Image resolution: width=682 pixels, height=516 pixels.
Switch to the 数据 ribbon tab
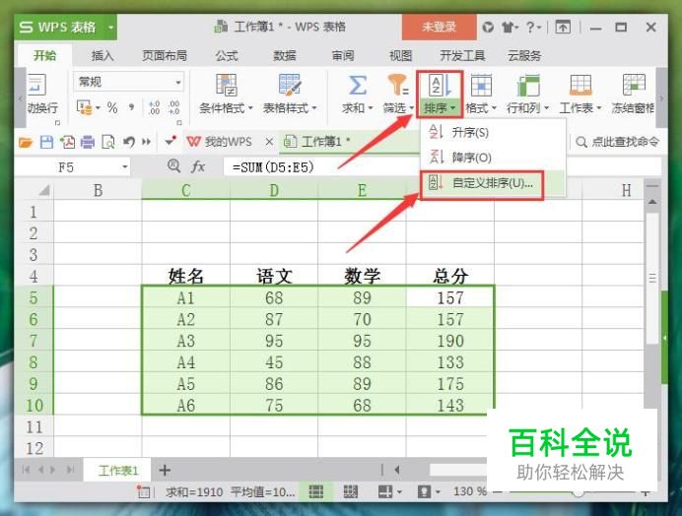285,56
